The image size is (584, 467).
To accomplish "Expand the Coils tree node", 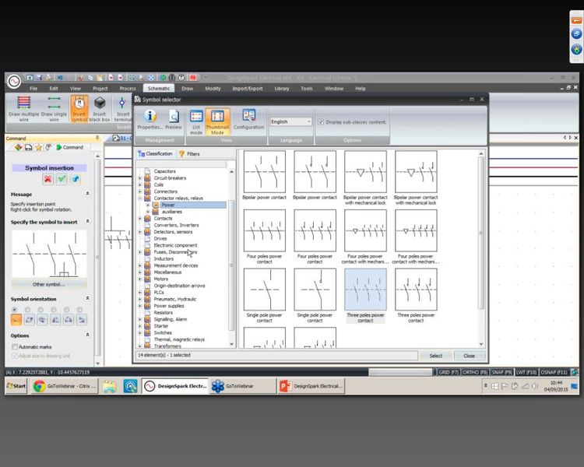I will [140, 184].
